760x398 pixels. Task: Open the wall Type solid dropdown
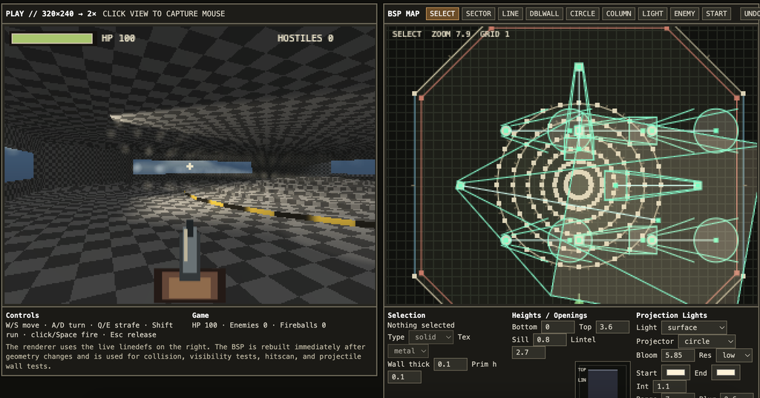pyautogui.click(x=431, y=337)
